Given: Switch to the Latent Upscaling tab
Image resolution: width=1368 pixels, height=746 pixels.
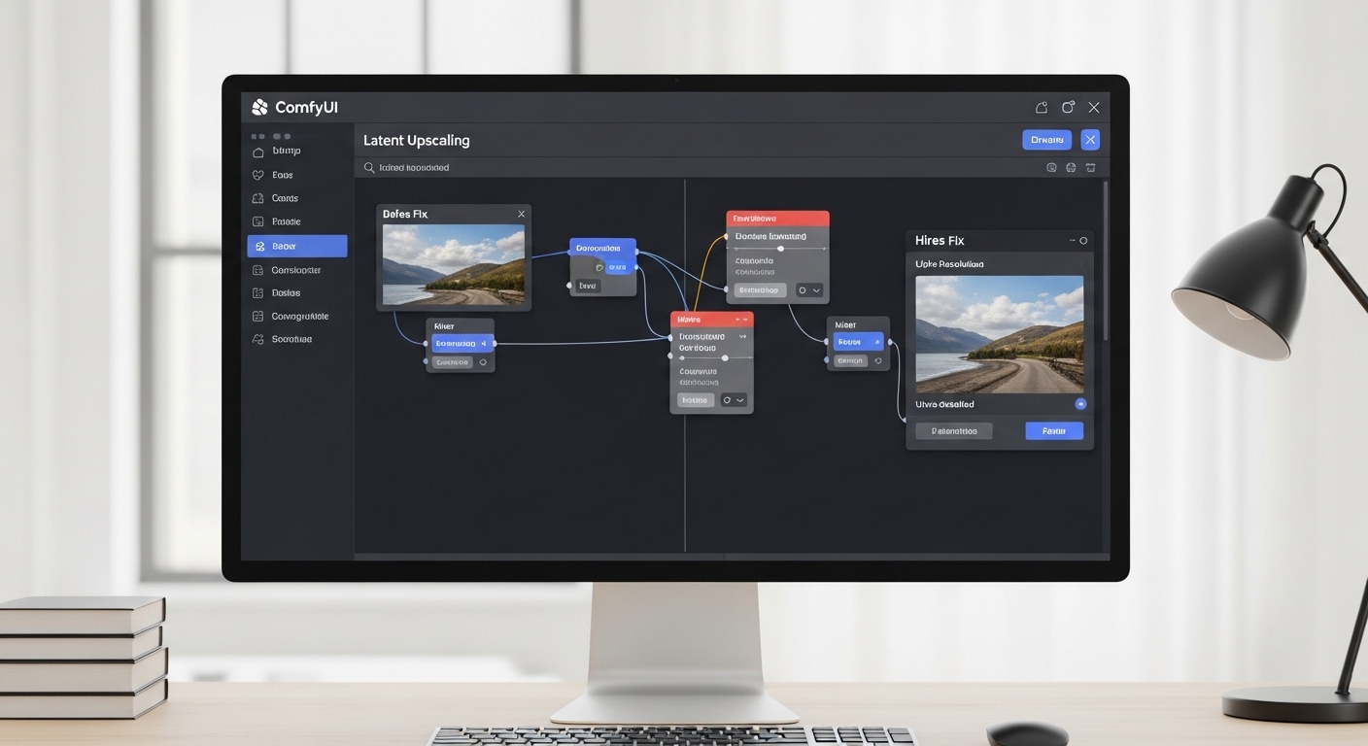Looking at the screenshot, I should pyautogui.click(x=416, y=140).
